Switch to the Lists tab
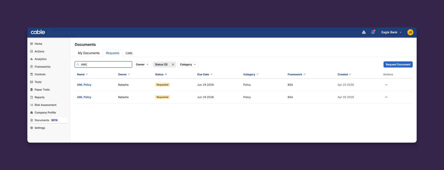The height and width of the screenshot is (170, 444). tap(129, 53)
